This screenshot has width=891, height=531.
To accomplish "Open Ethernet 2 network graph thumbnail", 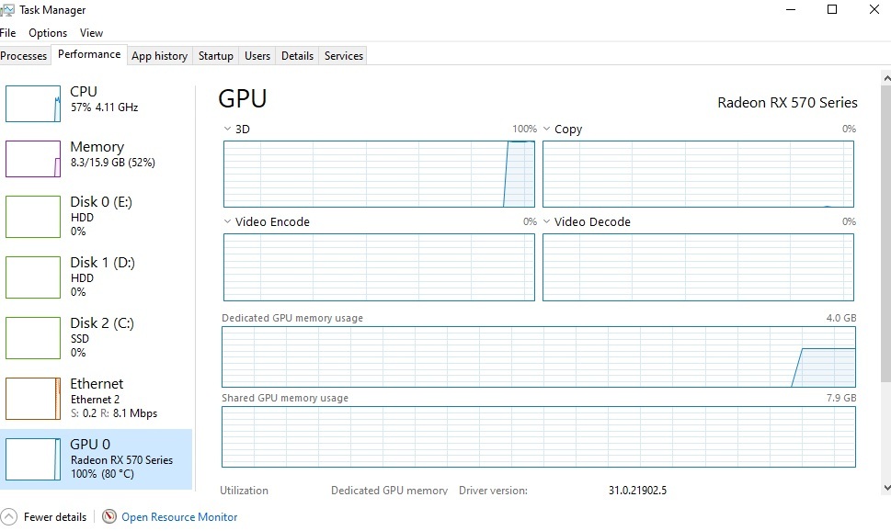I will click(x=33, y=399).
